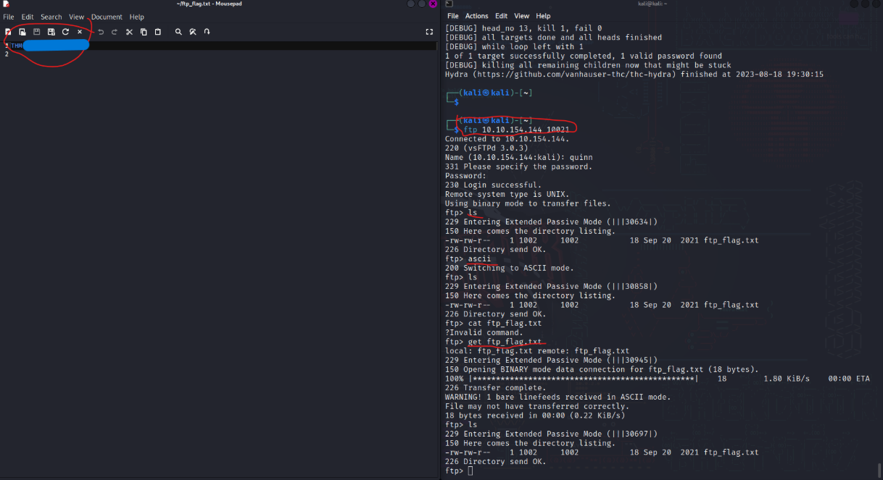Click the terminal scrollbar thumb
The height and width of the screenshot is (480, 883).
(x=880, y=469)
